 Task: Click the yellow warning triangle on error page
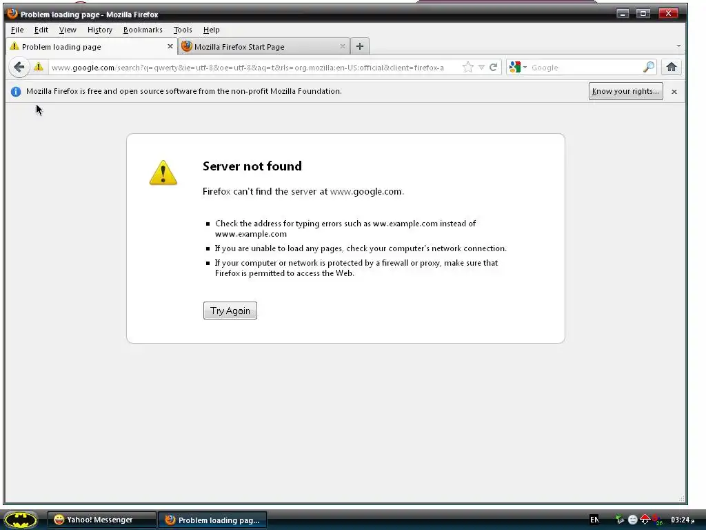163,173
